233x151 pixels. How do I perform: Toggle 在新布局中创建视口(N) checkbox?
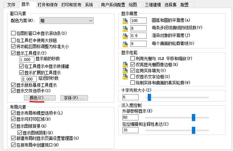13,145
